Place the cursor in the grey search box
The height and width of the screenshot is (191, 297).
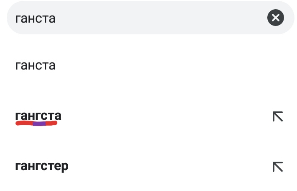pos(138,18)
